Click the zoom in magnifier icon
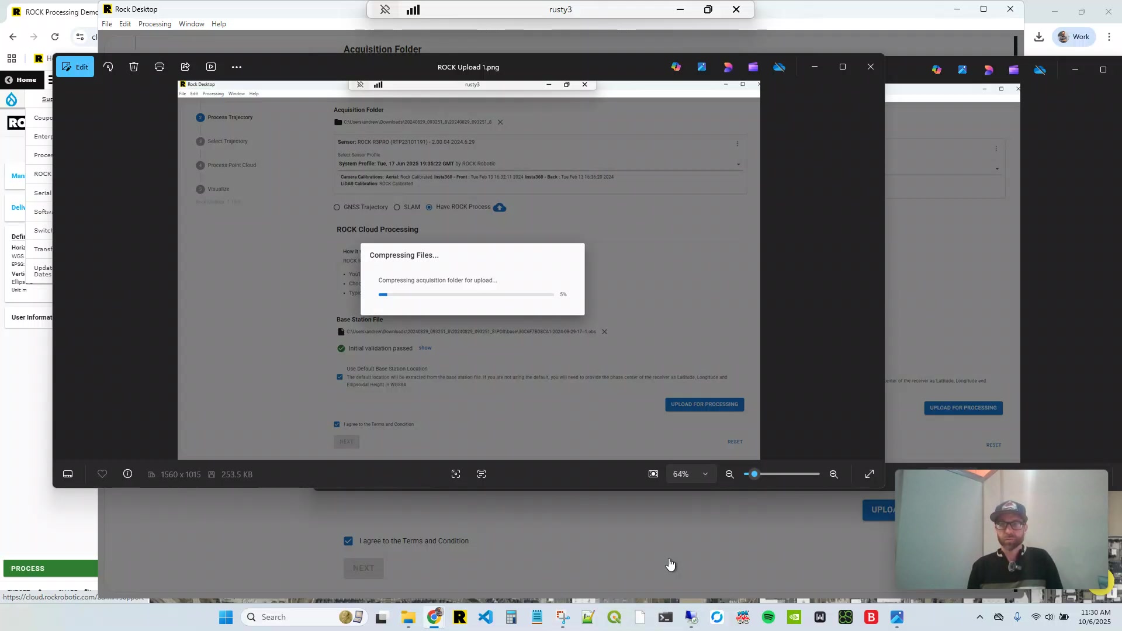 click(x=833, y=474)
